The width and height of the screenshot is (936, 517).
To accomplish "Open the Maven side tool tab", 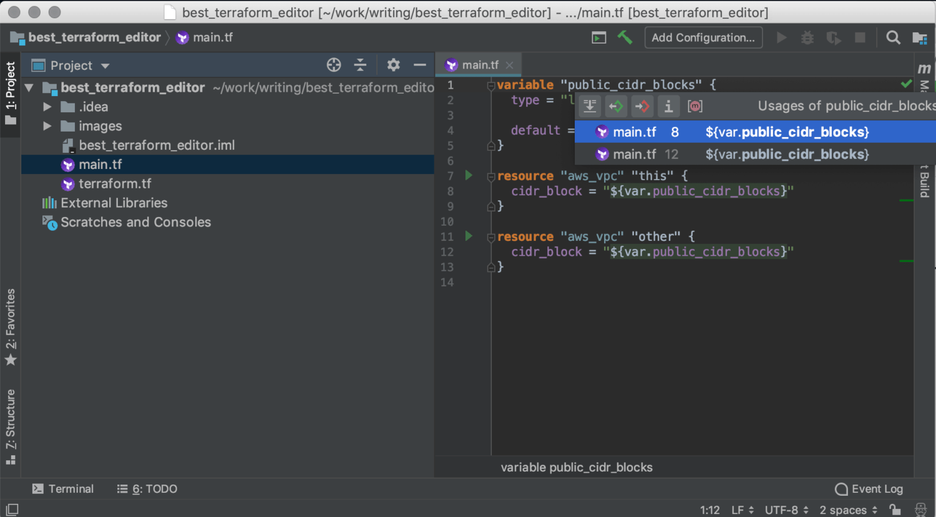I will coord(924,77).
